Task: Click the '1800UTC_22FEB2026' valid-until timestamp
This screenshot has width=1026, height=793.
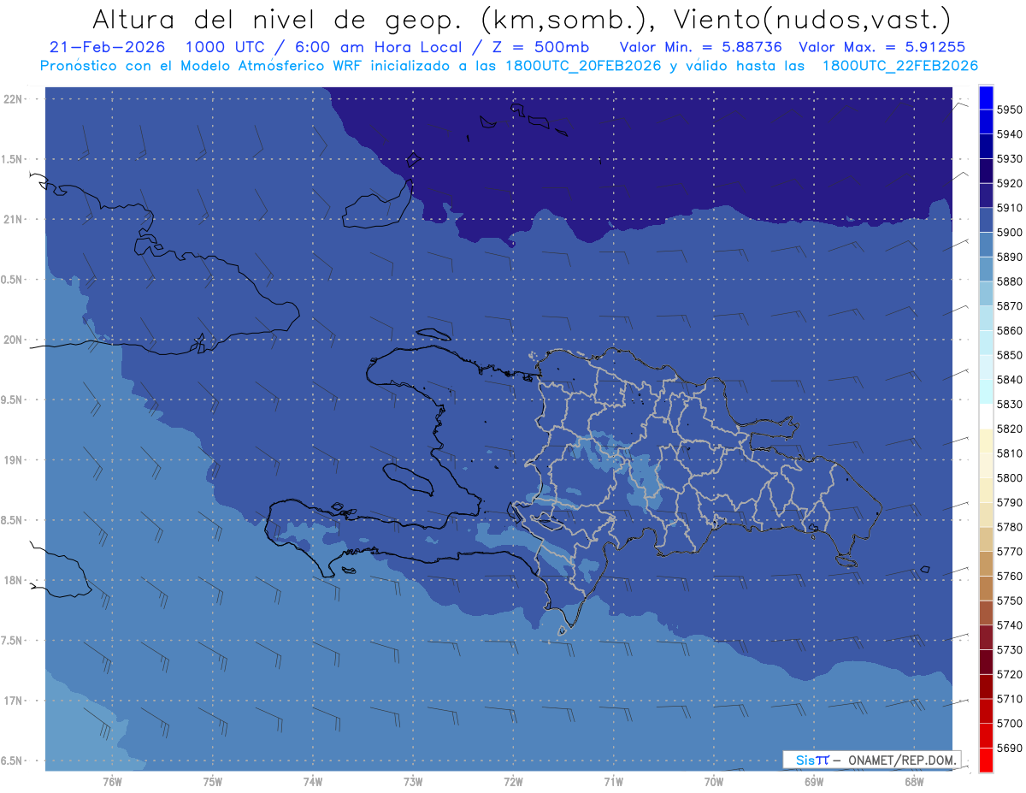Action: coord(899,66)
